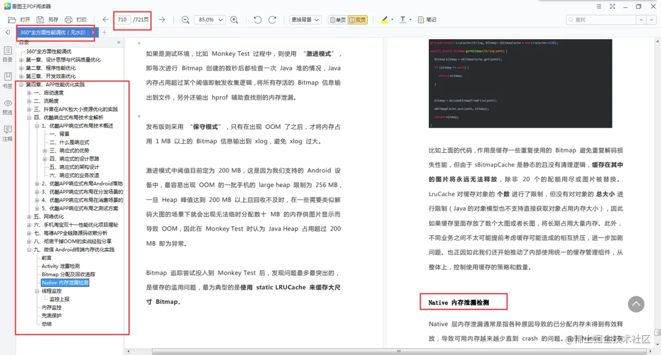
Task: Select 四、优酷响应式布局技术全解析 outline entry
Action: (68, 118)
